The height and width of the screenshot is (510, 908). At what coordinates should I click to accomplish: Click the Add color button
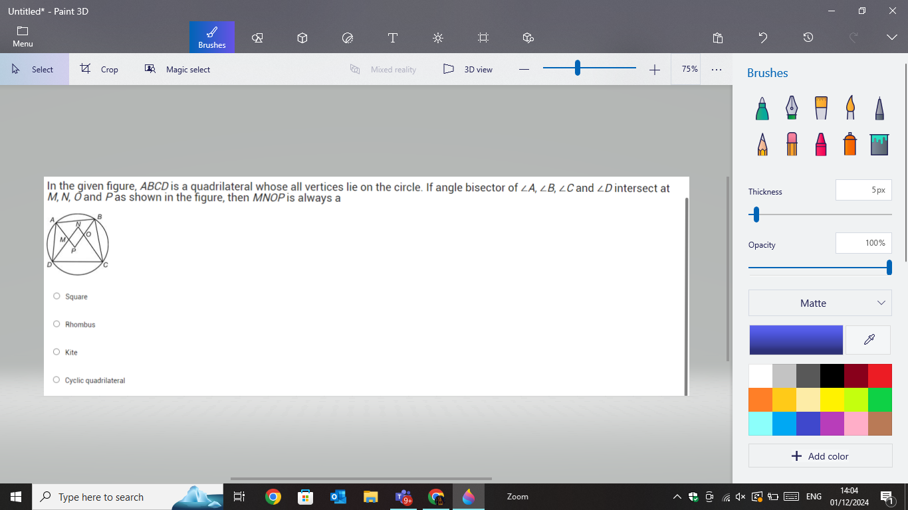click(820, 456)
